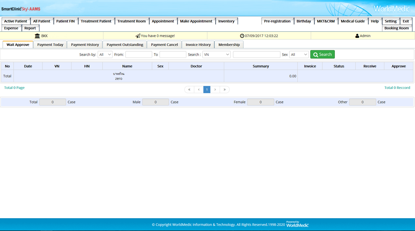Go to the previous page arrow

pyautogui.click(x=199, y=90)
